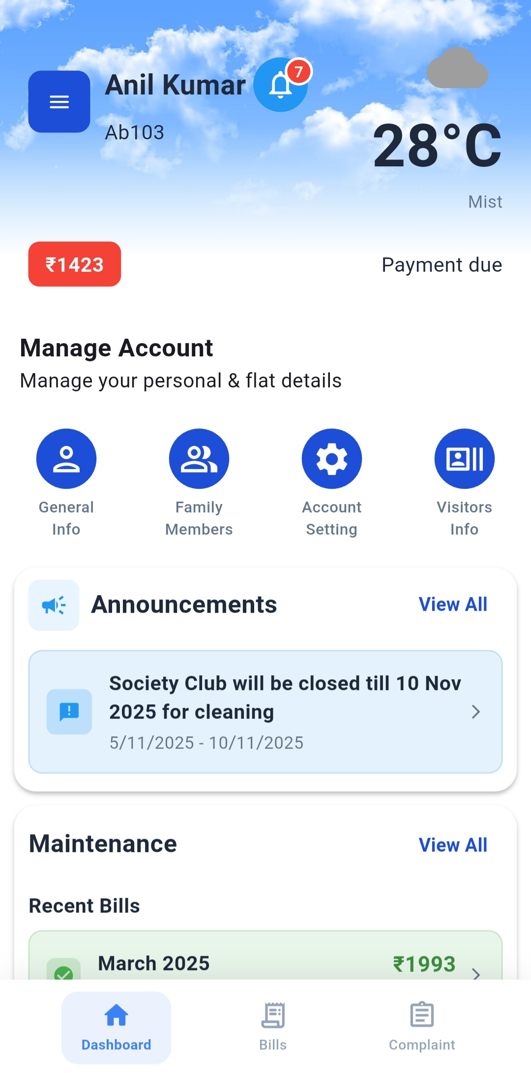The image size is (531, 1073).
Task: Tap the ₹1423 payment due button
Action: 75,264
